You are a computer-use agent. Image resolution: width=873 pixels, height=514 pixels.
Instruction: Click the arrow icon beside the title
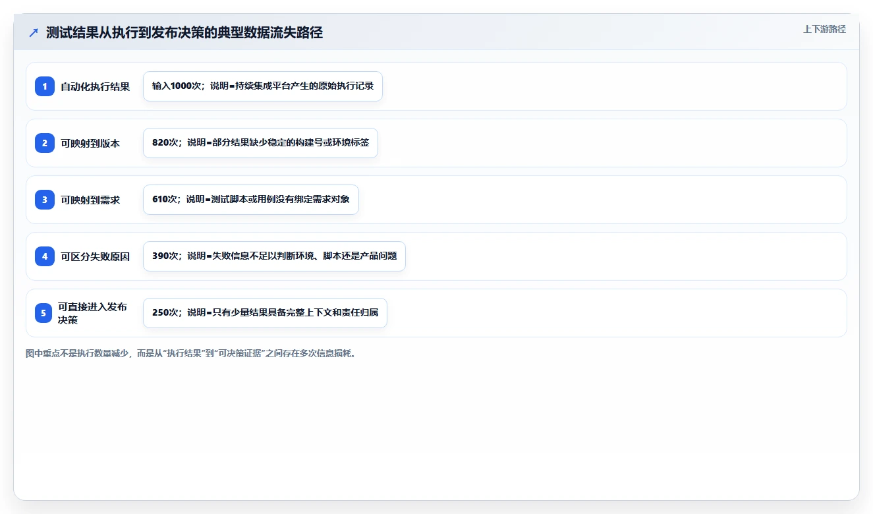[34, 33]
